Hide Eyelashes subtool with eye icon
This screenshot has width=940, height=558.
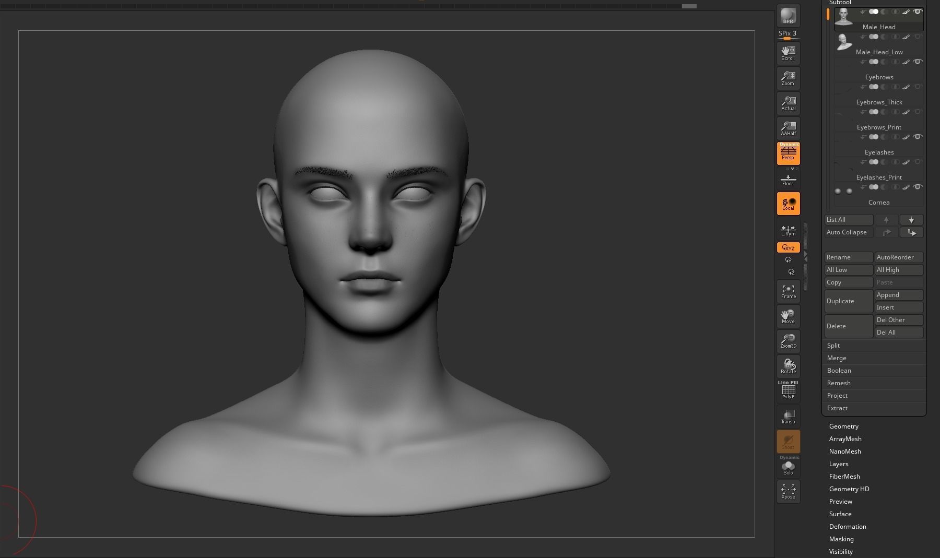coord(918,137)
